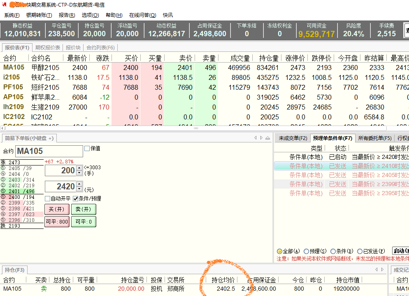Switch to 期权报价表 tab
This screenshot has width=409, height=296.
click(47, 47)
